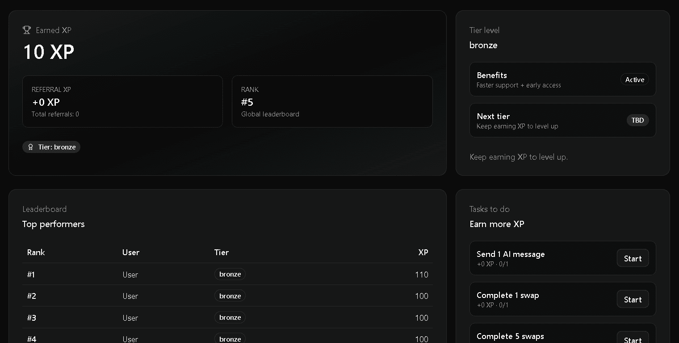Start the Send 1 AI message task
Image resolution: width=679 pixels, height=343 pixels.
pos(633,258)
